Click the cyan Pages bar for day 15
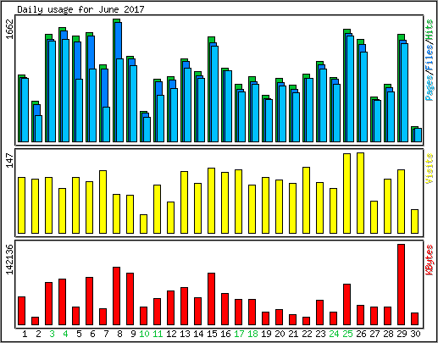This screenshot has width=438, height=343. point(215,94)
